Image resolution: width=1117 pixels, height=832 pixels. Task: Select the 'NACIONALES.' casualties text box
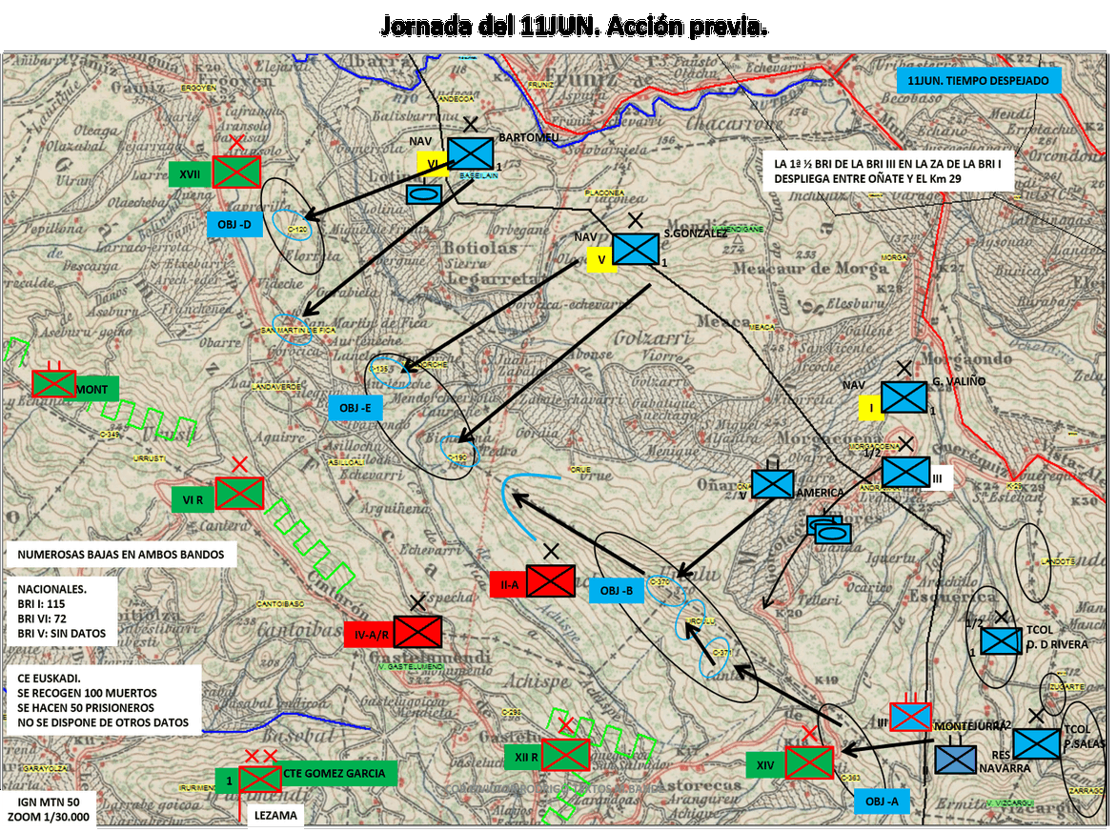[x=62, y=611]
